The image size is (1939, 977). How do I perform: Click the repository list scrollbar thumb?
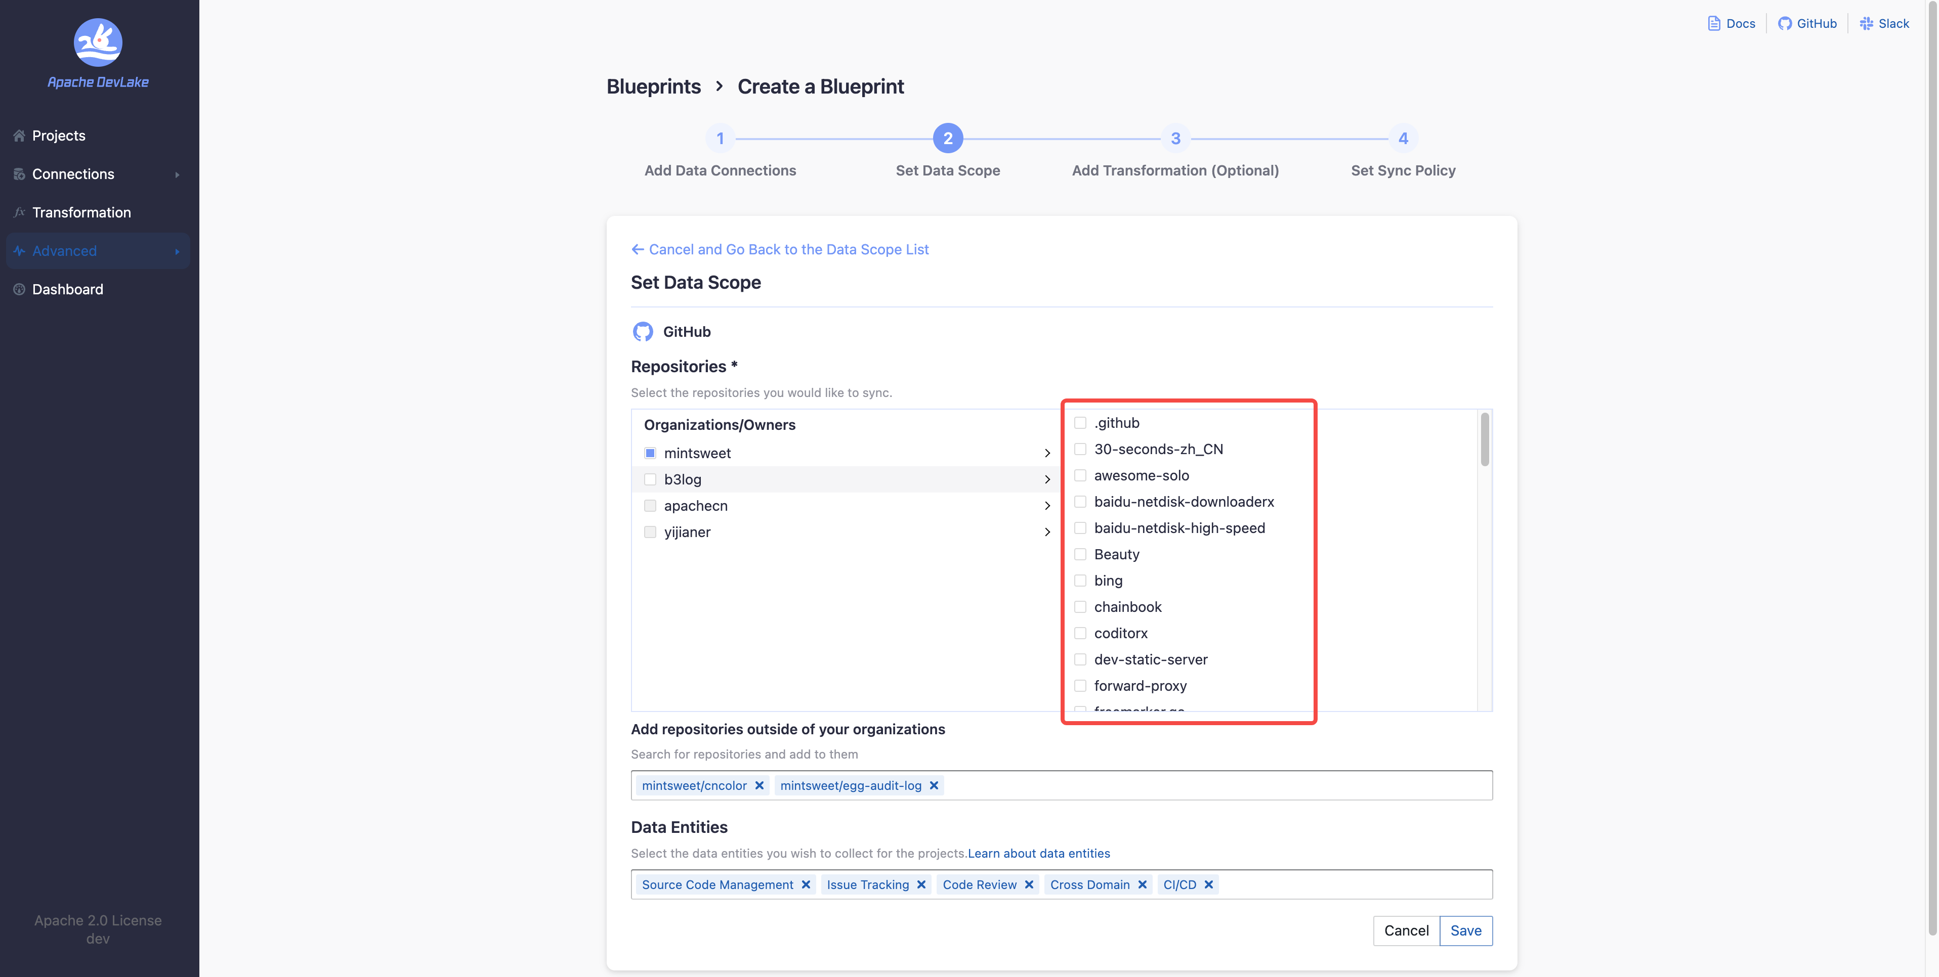tap(1485, 440)
